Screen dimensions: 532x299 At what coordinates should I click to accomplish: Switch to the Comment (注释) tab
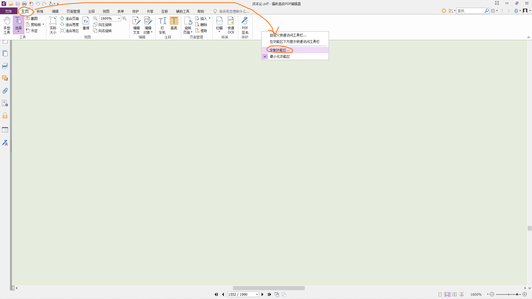click(91, 11)
